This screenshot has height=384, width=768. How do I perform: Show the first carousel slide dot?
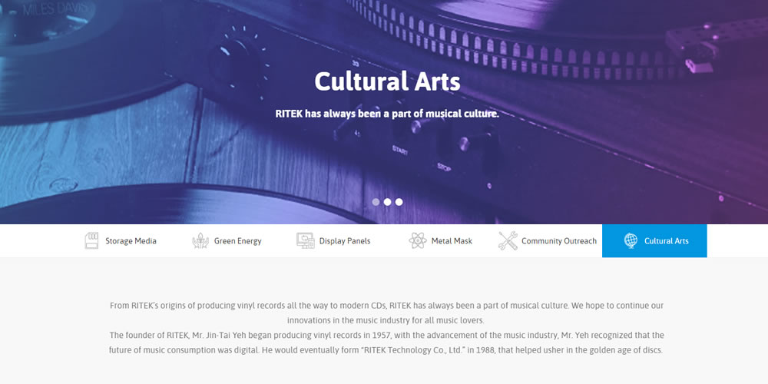tap(376, 202)
